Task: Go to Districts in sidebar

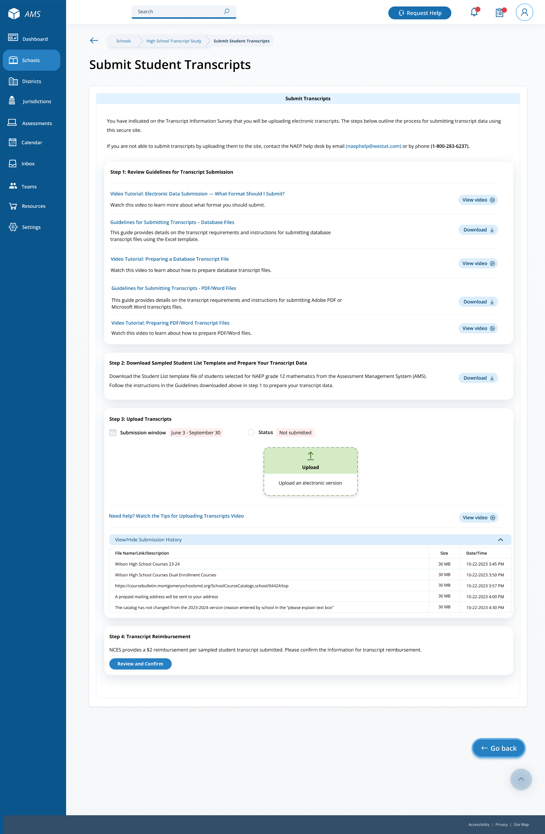Action: (25, 81)
